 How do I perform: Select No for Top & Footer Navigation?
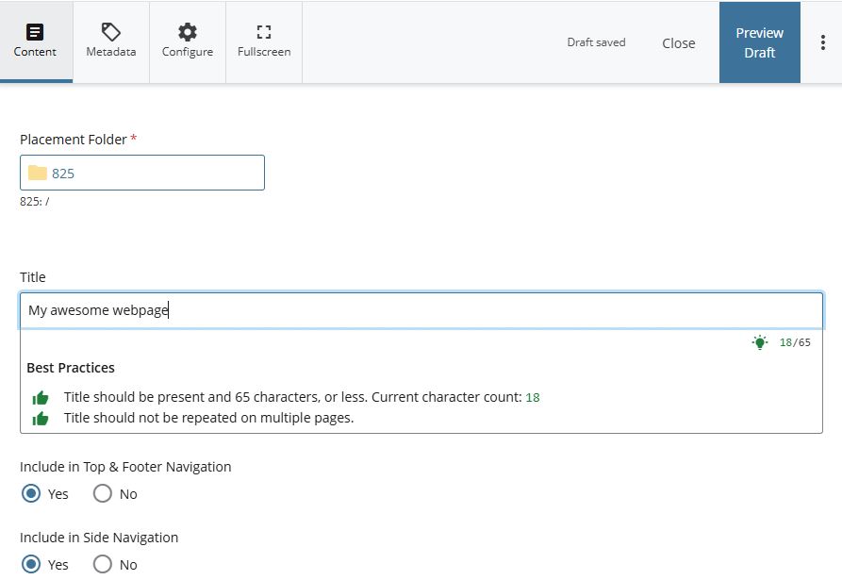coord(102,493)
